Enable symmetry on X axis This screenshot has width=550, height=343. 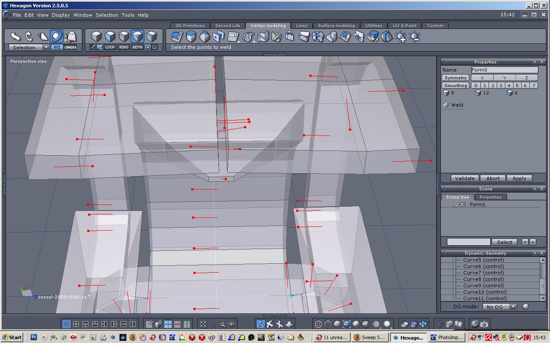click(x=482, y=78)
